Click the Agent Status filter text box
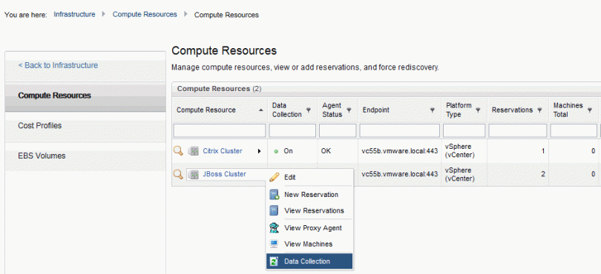Image resolution: width=601 pixels, height=274 pixels. coord(338,130)
